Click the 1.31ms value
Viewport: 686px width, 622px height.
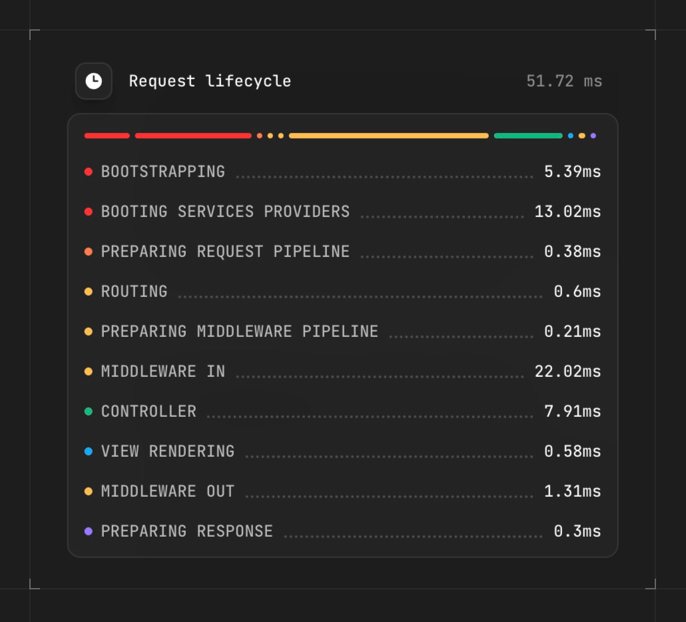coord(572,491)
